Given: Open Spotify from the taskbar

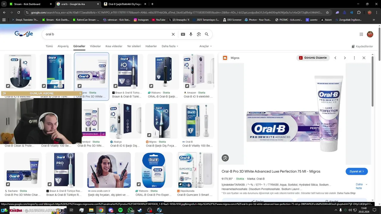Looking at the screenshot, I should (x=120, y=210).
